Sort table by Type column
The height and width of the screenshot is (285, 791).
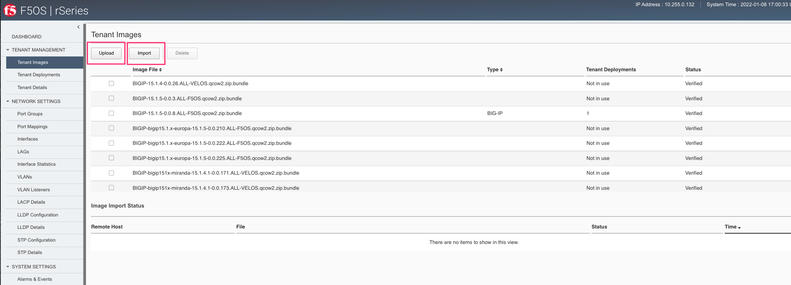pyautogui.click(x=495, y=70)
